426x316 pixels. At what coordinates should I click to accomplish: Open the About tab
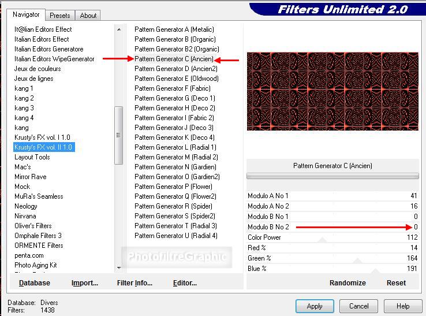88,16
